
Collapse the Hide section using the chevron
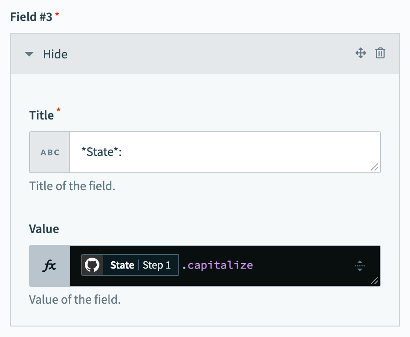[29, 54]
